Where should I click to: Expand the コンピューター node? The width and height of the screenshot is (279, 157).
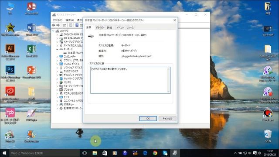point(57,56)
